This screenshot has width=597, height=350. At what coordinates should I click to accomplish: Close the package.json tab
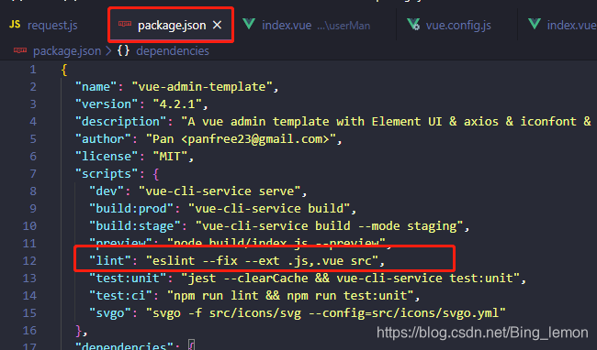pos(217,25)
